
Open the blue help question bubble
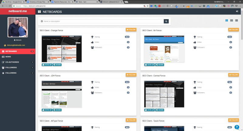click(237, 127)
